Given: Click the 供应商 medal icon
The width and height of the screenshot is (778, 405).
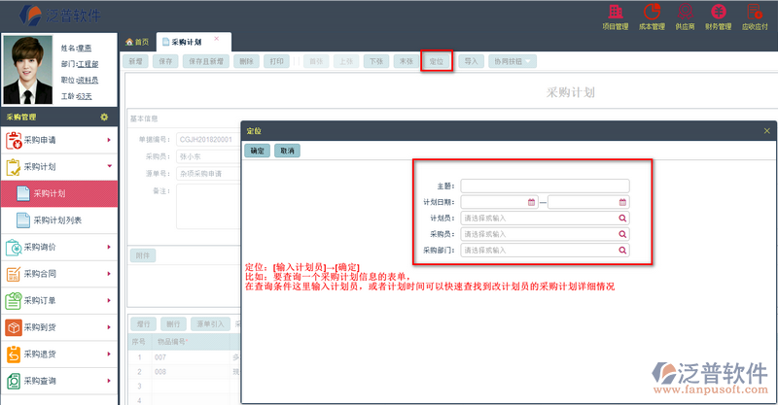Looking at the screenshot, I should 686,12.
